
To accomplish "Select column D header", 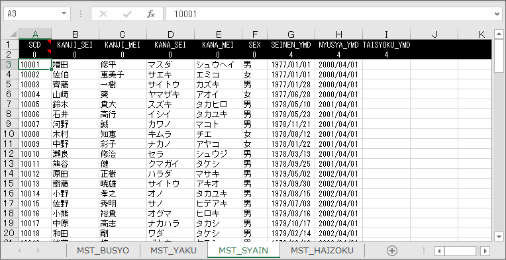I will (170, 34).
